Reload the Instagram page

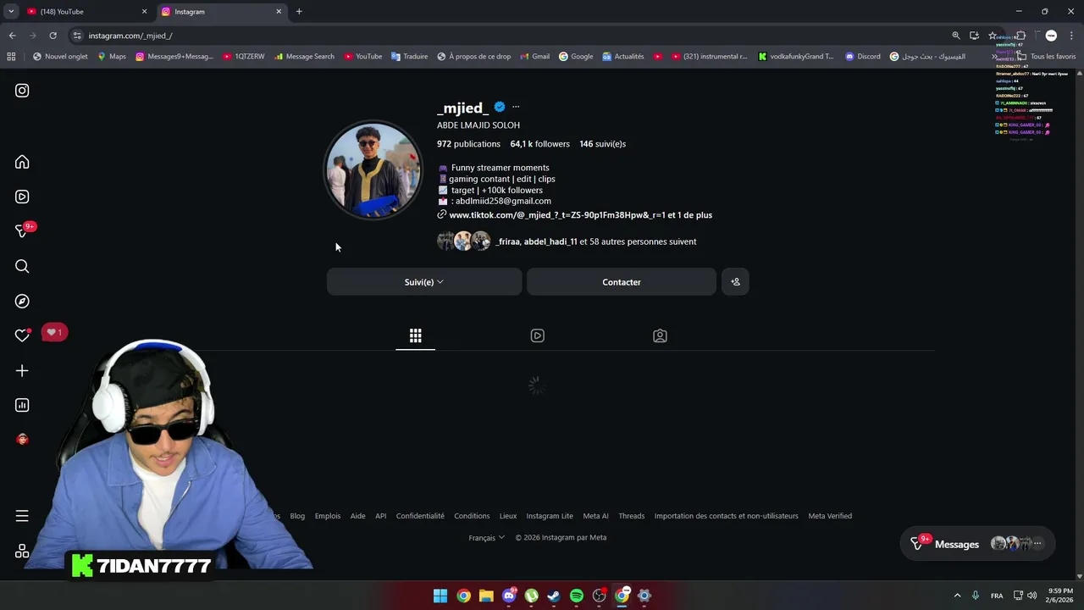pos(53,36)
